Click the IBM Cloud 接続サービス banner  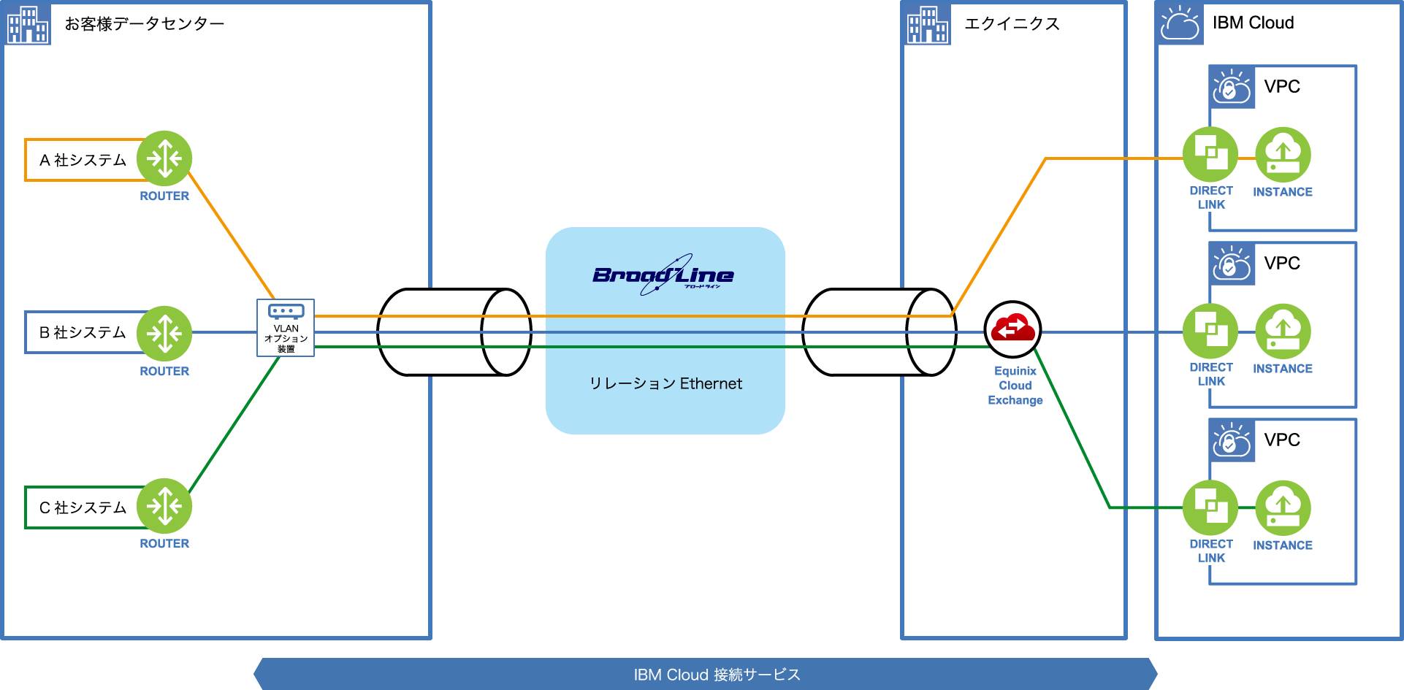[x=706, y=674]
